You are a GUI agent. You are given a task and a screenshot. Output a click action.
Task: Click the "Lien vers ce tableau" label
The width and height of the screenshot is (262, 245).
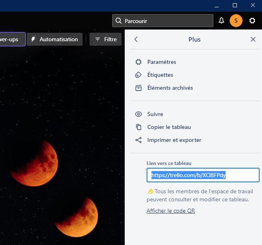pyautogui.click(x=169, y=163)
